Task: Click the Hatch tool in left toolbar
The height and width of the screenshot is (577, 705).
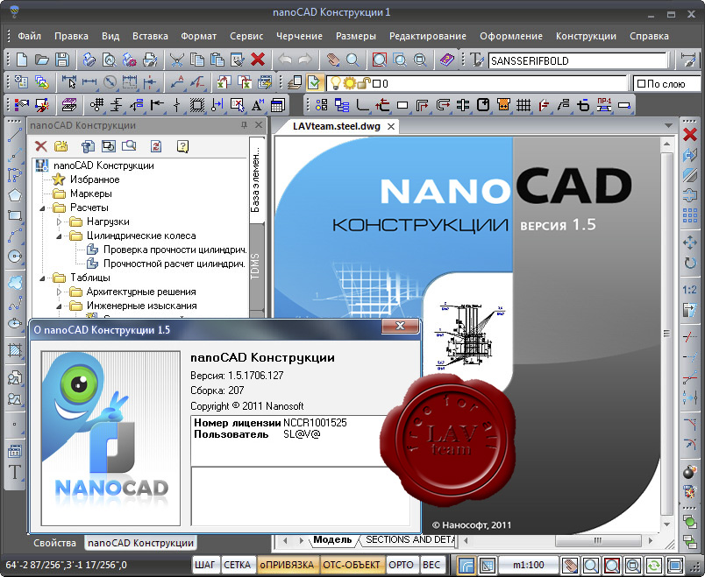Action: click(x=15, y=350)
